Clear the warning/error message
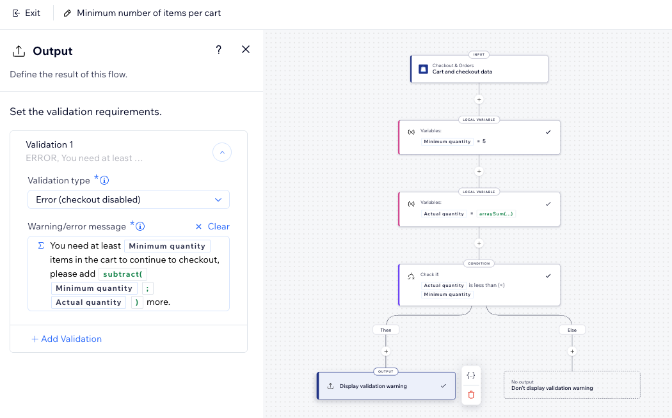The height and width of the screenshot is (418, 672). tap(211, 226)
